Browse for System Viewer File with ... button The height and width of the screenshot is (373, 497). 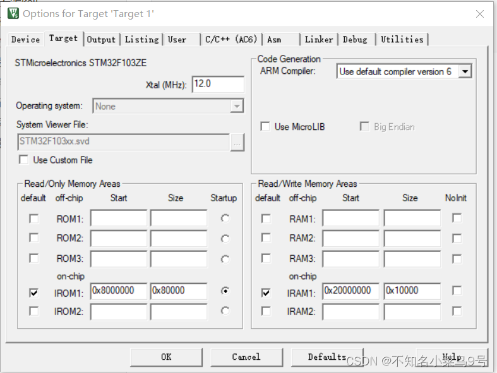(x=237, y=142)
